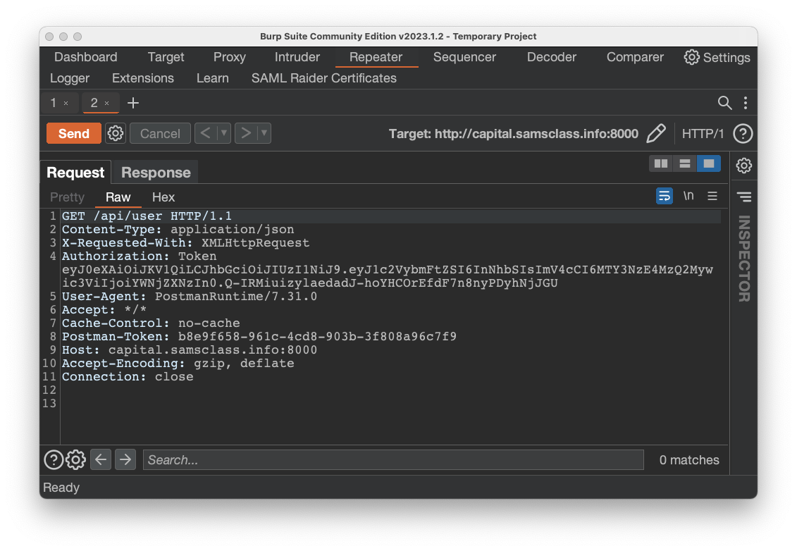Switch message view to Hex
Screen dimensions: 797x551
[163, 197]
